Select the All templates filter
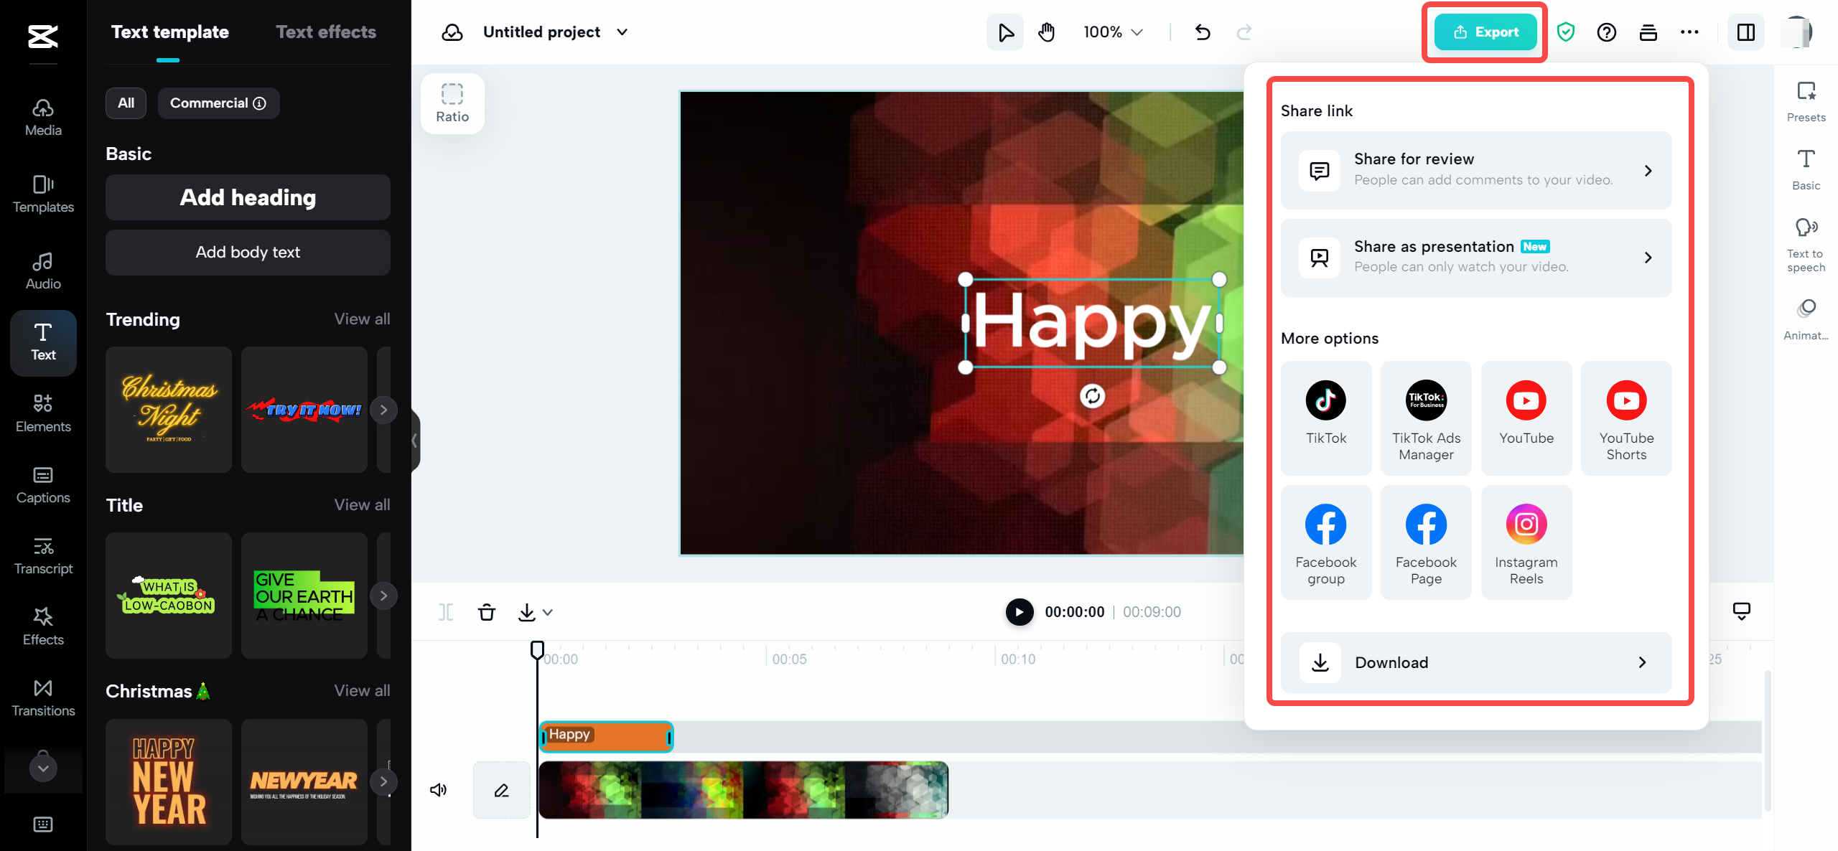 tap(126, 103)
